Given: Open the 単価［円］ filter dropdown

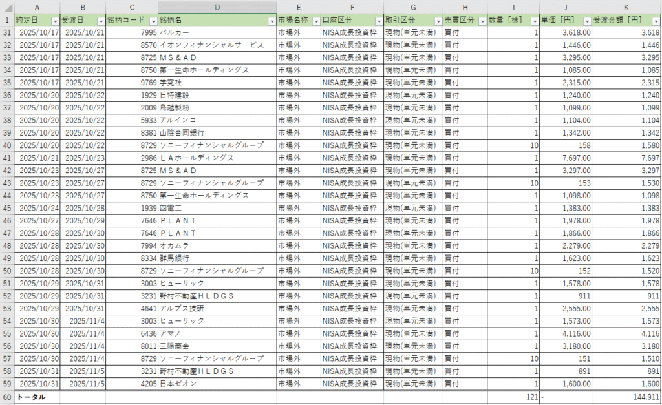Looking at the screenshot, I should 586,21.
